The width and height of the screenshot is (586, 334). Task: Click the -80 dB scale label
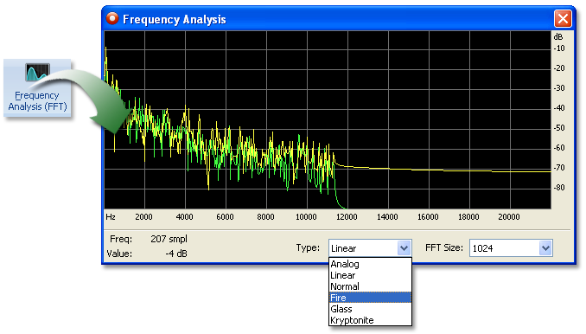click(559, 188)
